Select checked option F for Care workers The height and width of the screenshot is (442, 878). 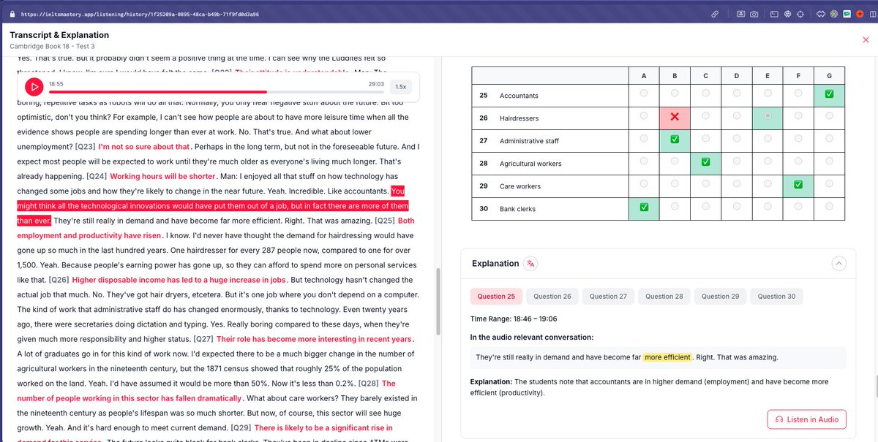coord(798,185)
